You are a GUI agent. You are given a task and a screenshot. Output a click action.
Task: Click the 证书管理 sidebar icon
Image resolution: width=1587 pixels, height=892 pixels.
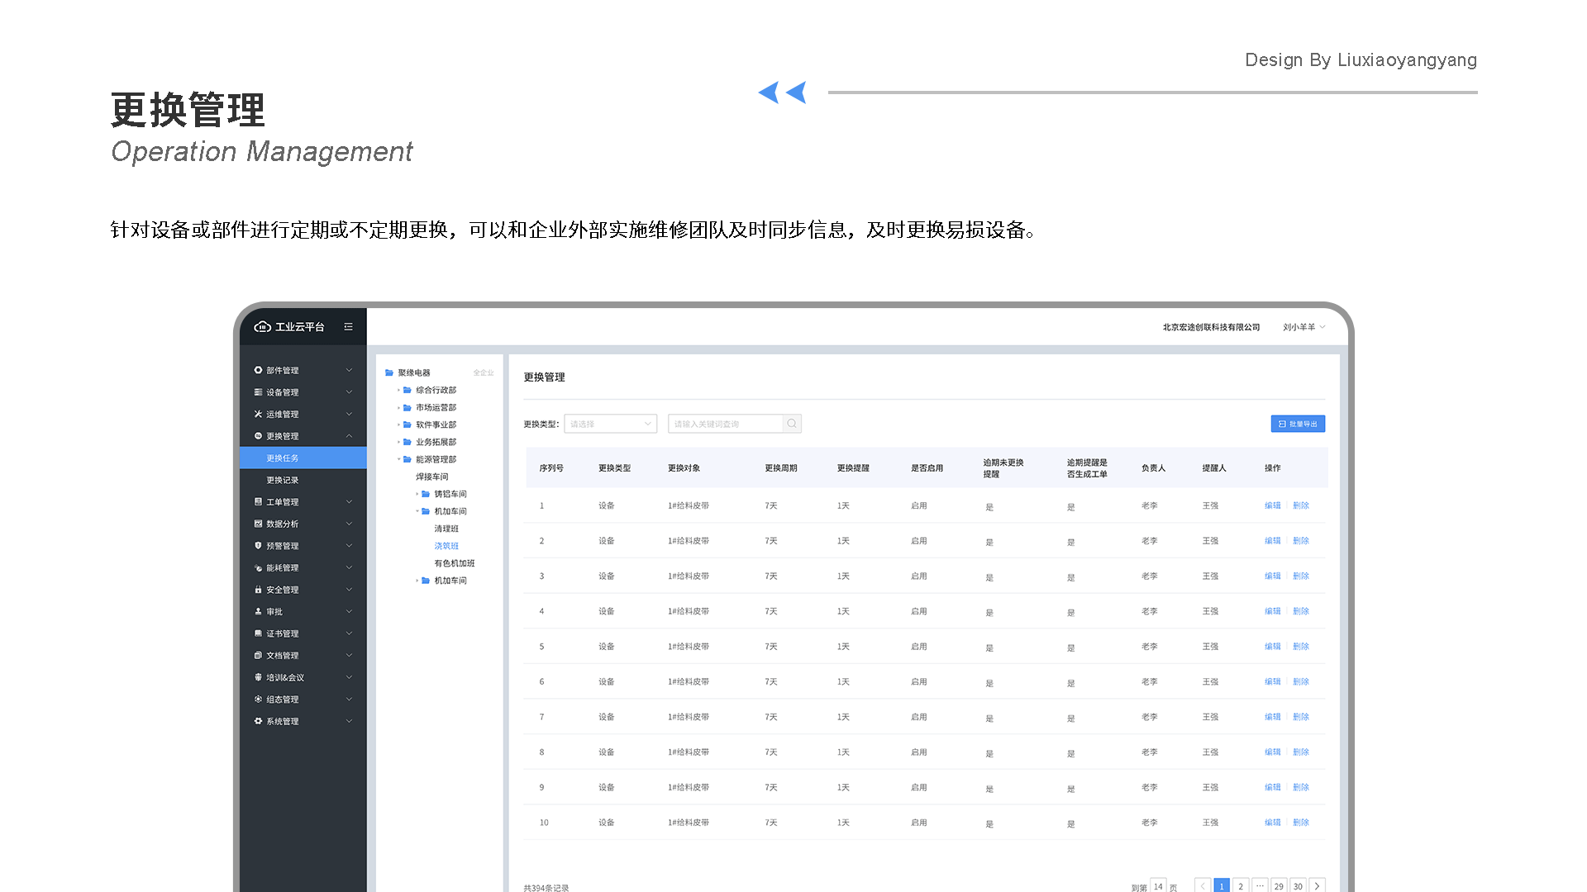[x=258, y=633]
